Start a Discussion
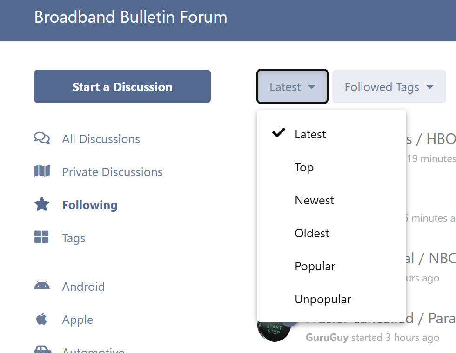The width and height of the screenshot is (456, 353). click(122, 86)
